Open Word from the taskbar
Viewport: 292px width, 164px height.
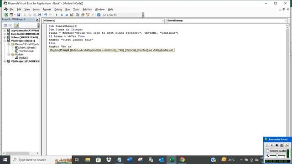point(130,160)
